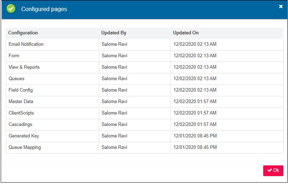Select the Queues configuration row
The image size is (288, 184).
coord(17,79)
